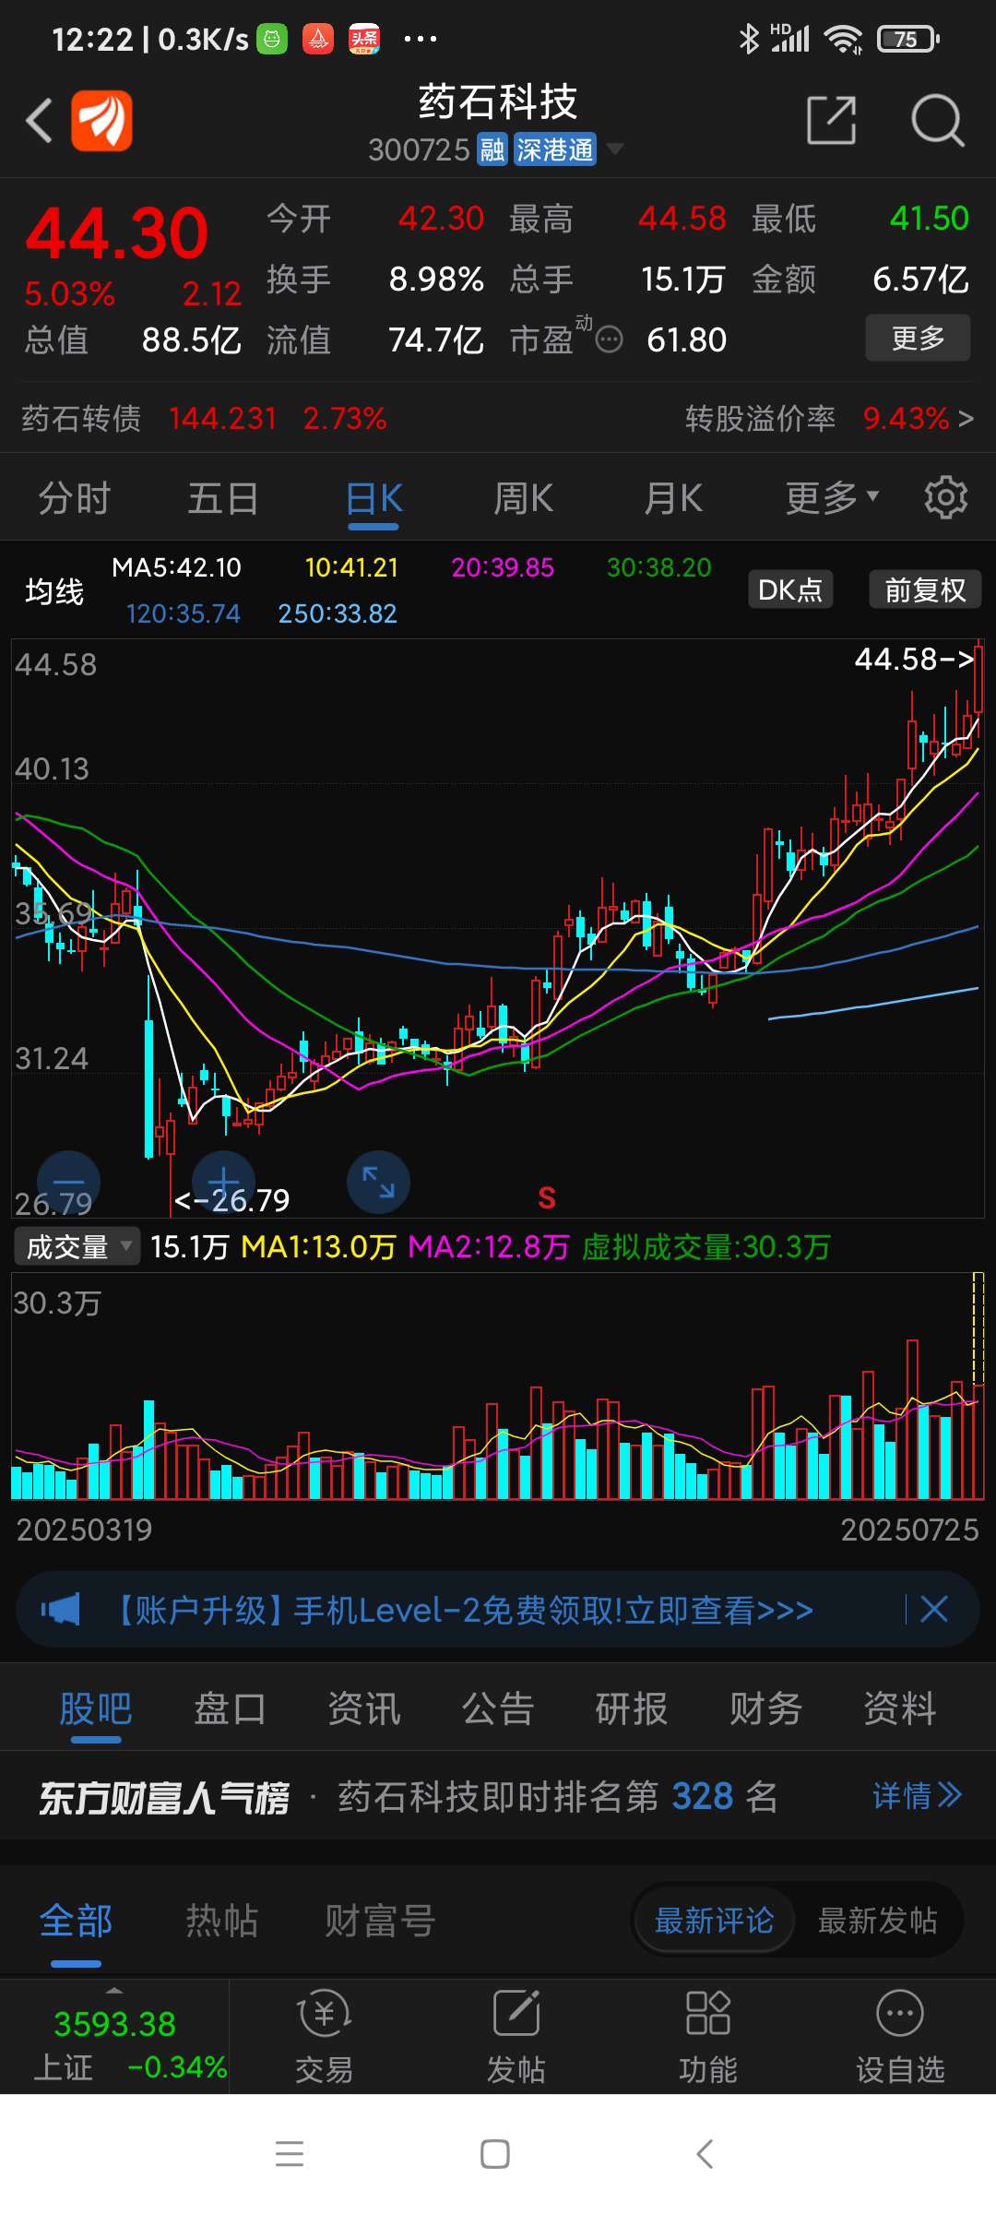Open the 研报 tab
Viewport: 996px width, 2214px height.
[x=632, y=1708]
